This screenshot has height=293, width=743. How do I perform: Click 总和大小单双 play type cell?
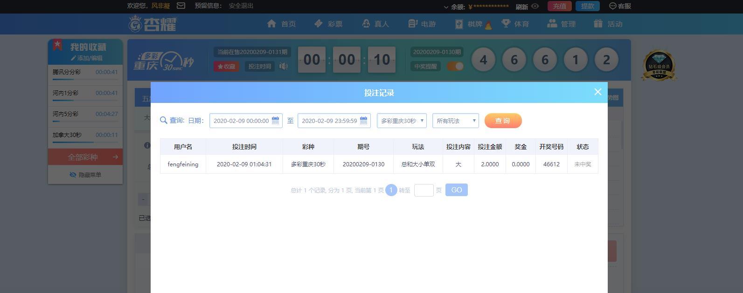click(418, 164)
